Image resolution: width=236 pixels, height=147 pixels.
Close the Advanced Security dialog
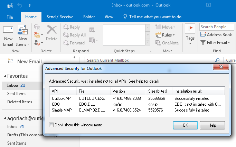(x=221, y=67)
